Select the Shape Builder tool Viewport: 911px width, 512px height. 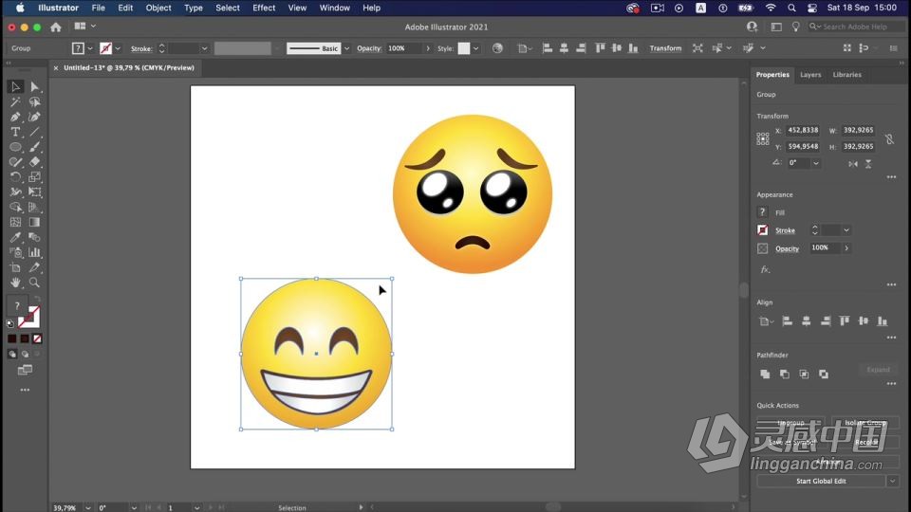pos(16,208)
